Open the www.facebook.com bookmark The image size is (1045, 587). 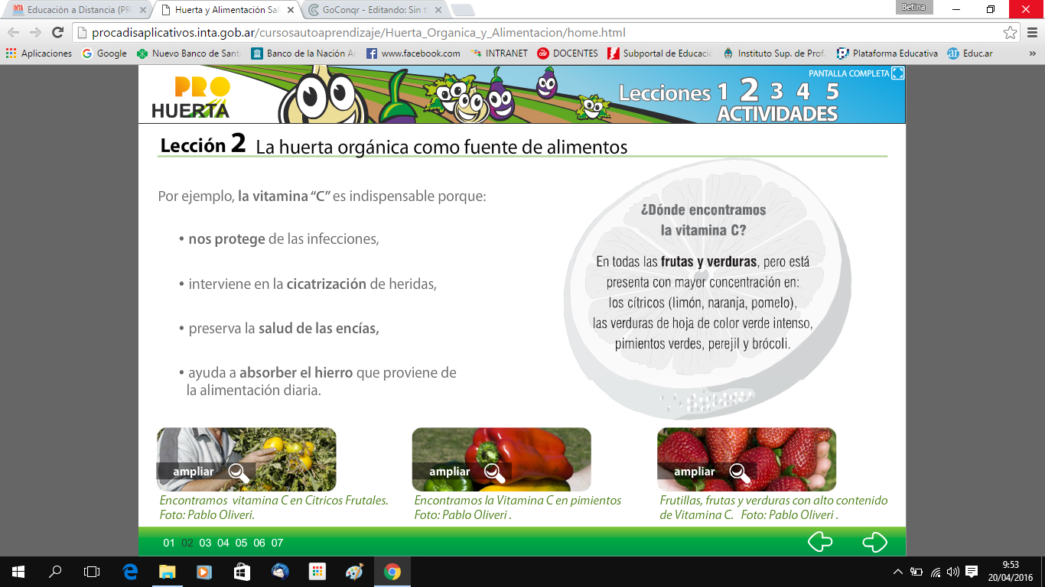pyautogui.click(x=413, y=54)
